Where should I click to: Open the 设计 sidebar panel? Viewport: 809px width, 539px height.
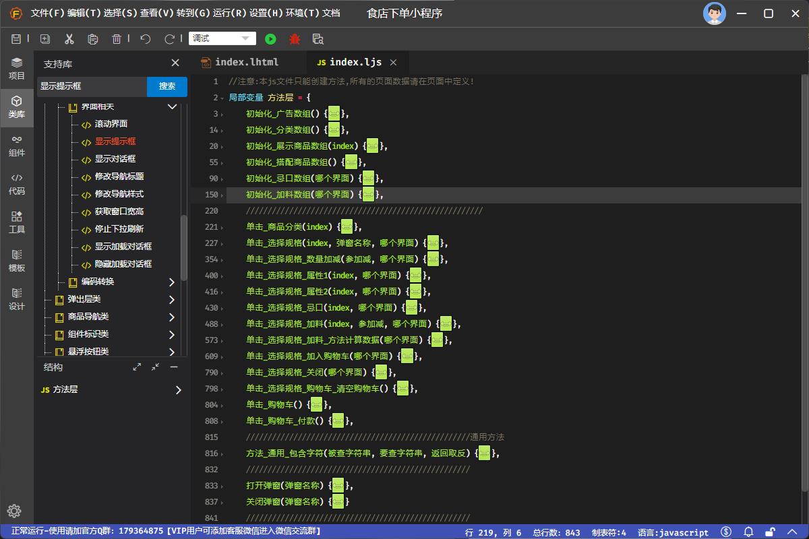tap(17, 299)
